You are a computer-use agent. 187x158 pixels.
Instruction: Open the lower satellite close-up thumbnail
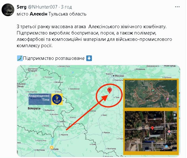[151, 131]
